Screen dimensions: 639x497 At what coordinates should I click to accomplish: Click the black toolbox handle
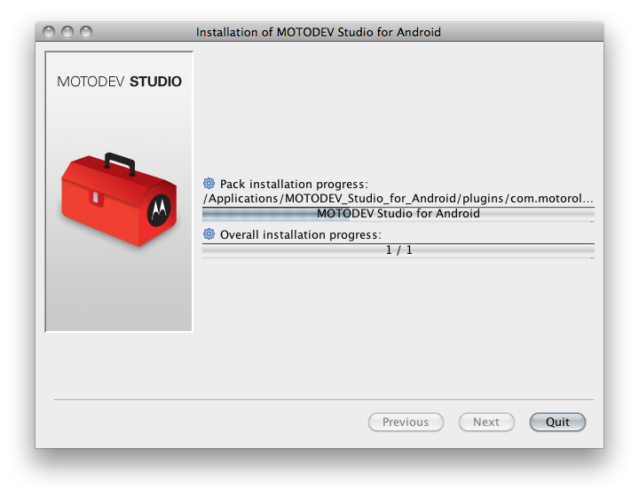coord(120,163)
